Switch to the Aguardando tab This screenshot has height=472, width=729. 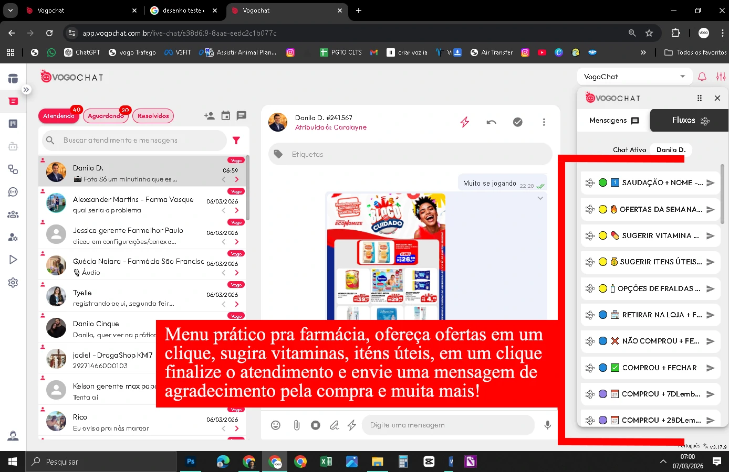(x=106, y=116)
